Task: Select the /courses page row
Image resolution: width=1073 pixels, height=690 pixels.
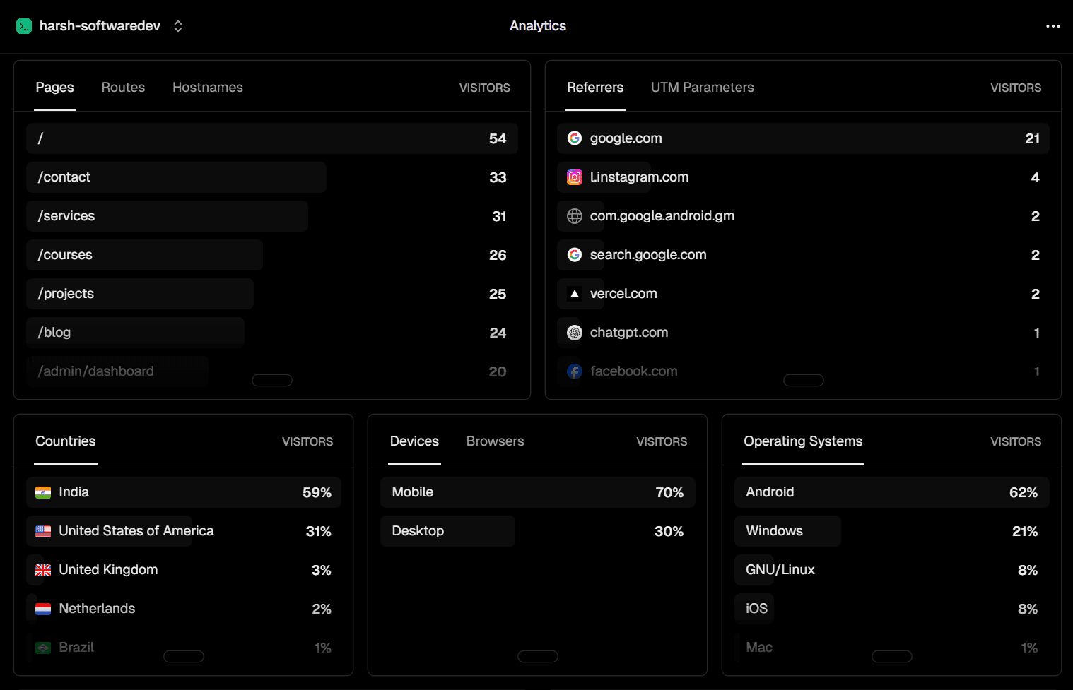Action: 272,255
